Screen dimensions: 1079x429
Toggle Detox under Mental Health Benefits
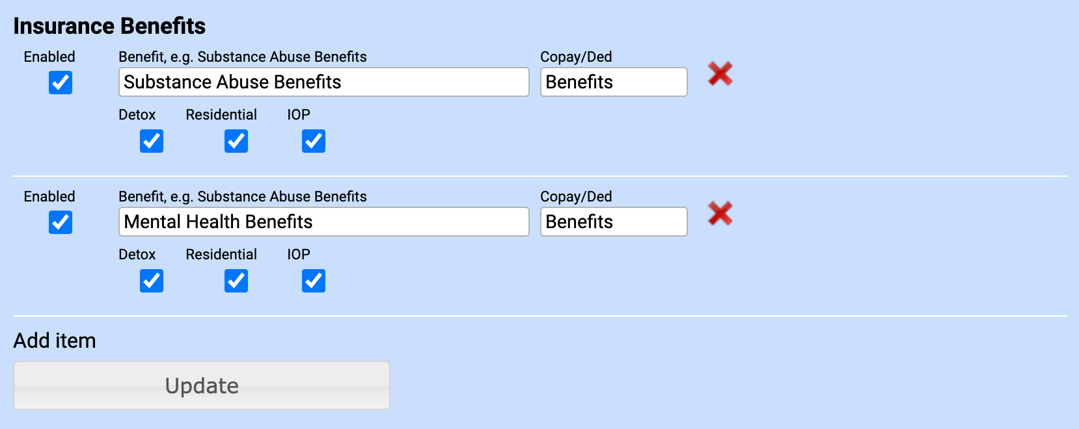[x=151, y=281]
